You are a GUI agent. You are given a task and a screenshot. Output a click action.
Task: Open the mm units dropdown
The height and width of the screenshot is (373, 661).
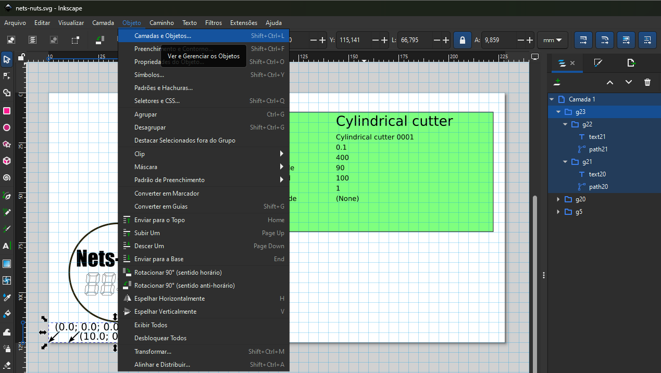[552, 40]
